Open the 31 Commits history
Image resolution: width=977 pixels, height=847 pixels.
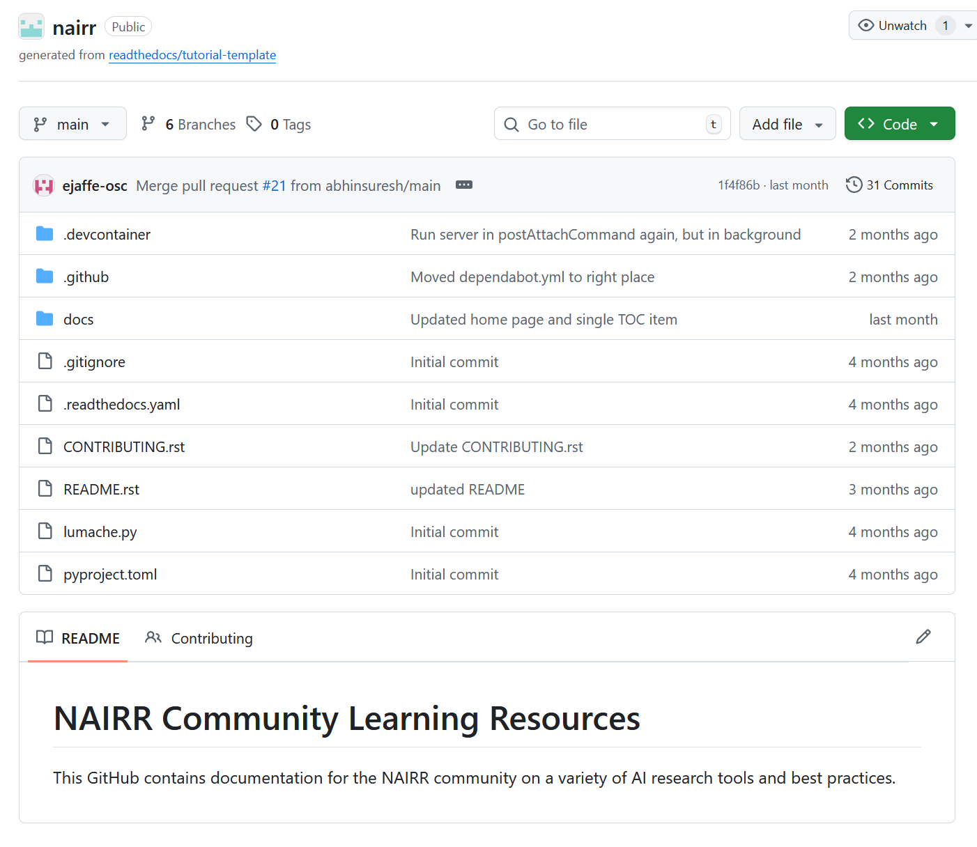pos(889,185)
